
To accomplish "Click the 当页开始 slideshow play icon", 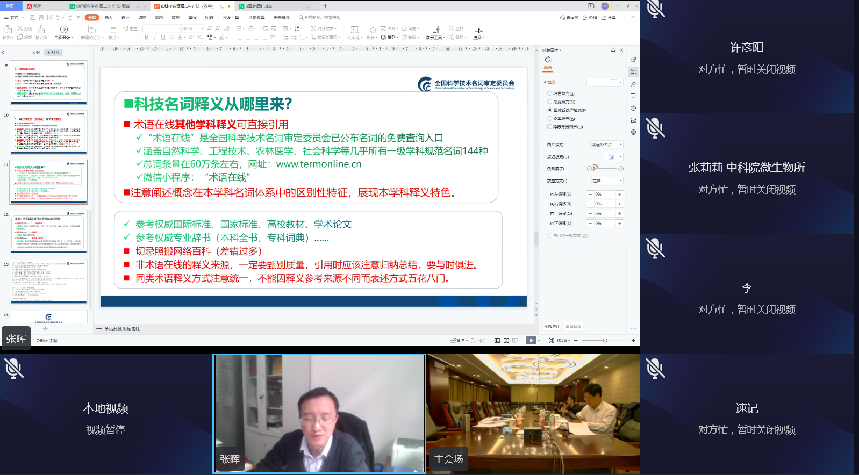I will click(64, 30).
